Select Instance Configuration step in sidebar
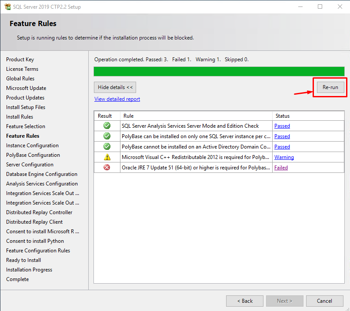 [x=32, y=146]
